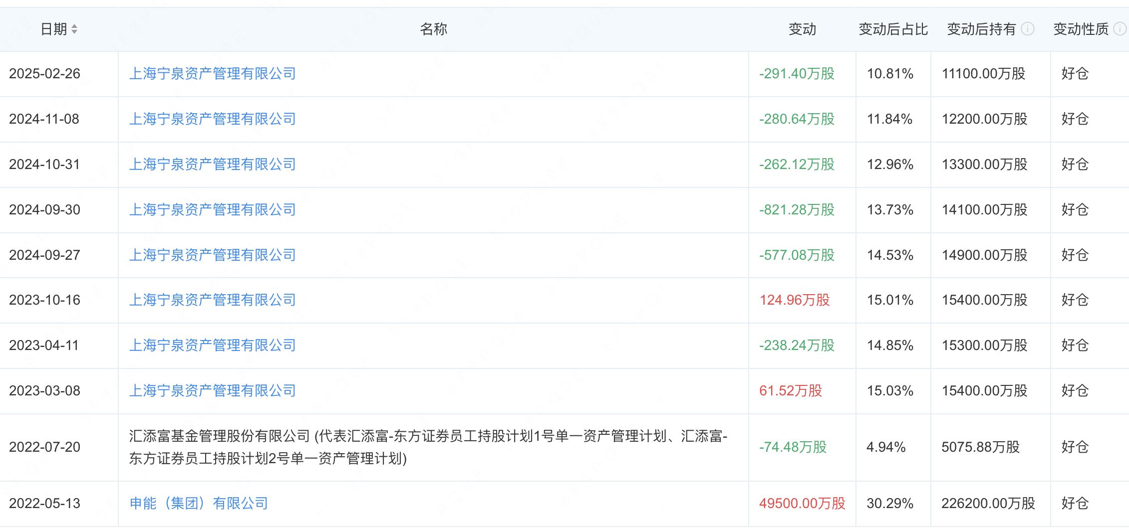The width and height of the screenshot is (1129, 528).
Task: Click change value -821.28万股
Action: click(x=797, y=210)
